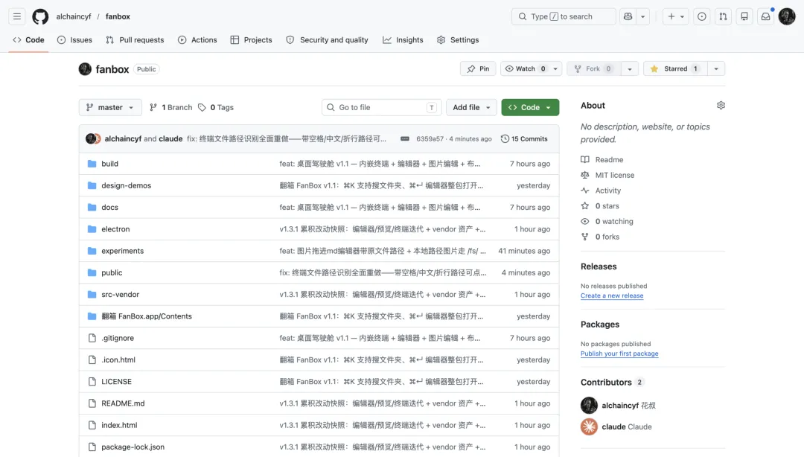The image size is (804, 457).
Task: Focus the Go to file search field
Action: (x=381, y=107)
